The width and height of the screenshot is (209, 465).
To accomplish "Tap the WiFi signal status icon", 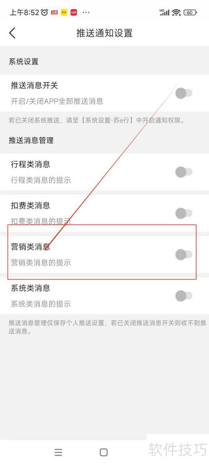I will tap(176, 13).
